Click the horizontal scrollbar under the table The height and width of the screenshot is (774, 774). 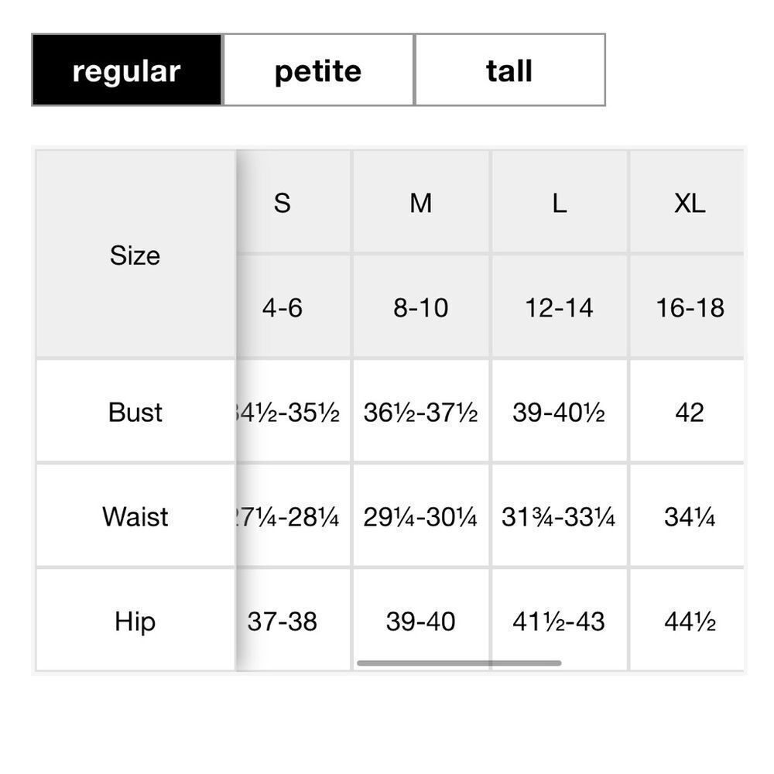(x=459, y=663)
